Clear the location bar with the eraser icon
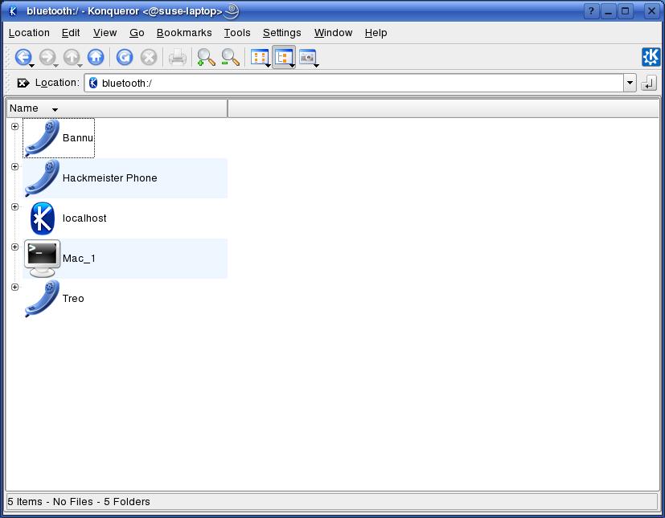Screen dimensions: 665x518 click(23, 83)
